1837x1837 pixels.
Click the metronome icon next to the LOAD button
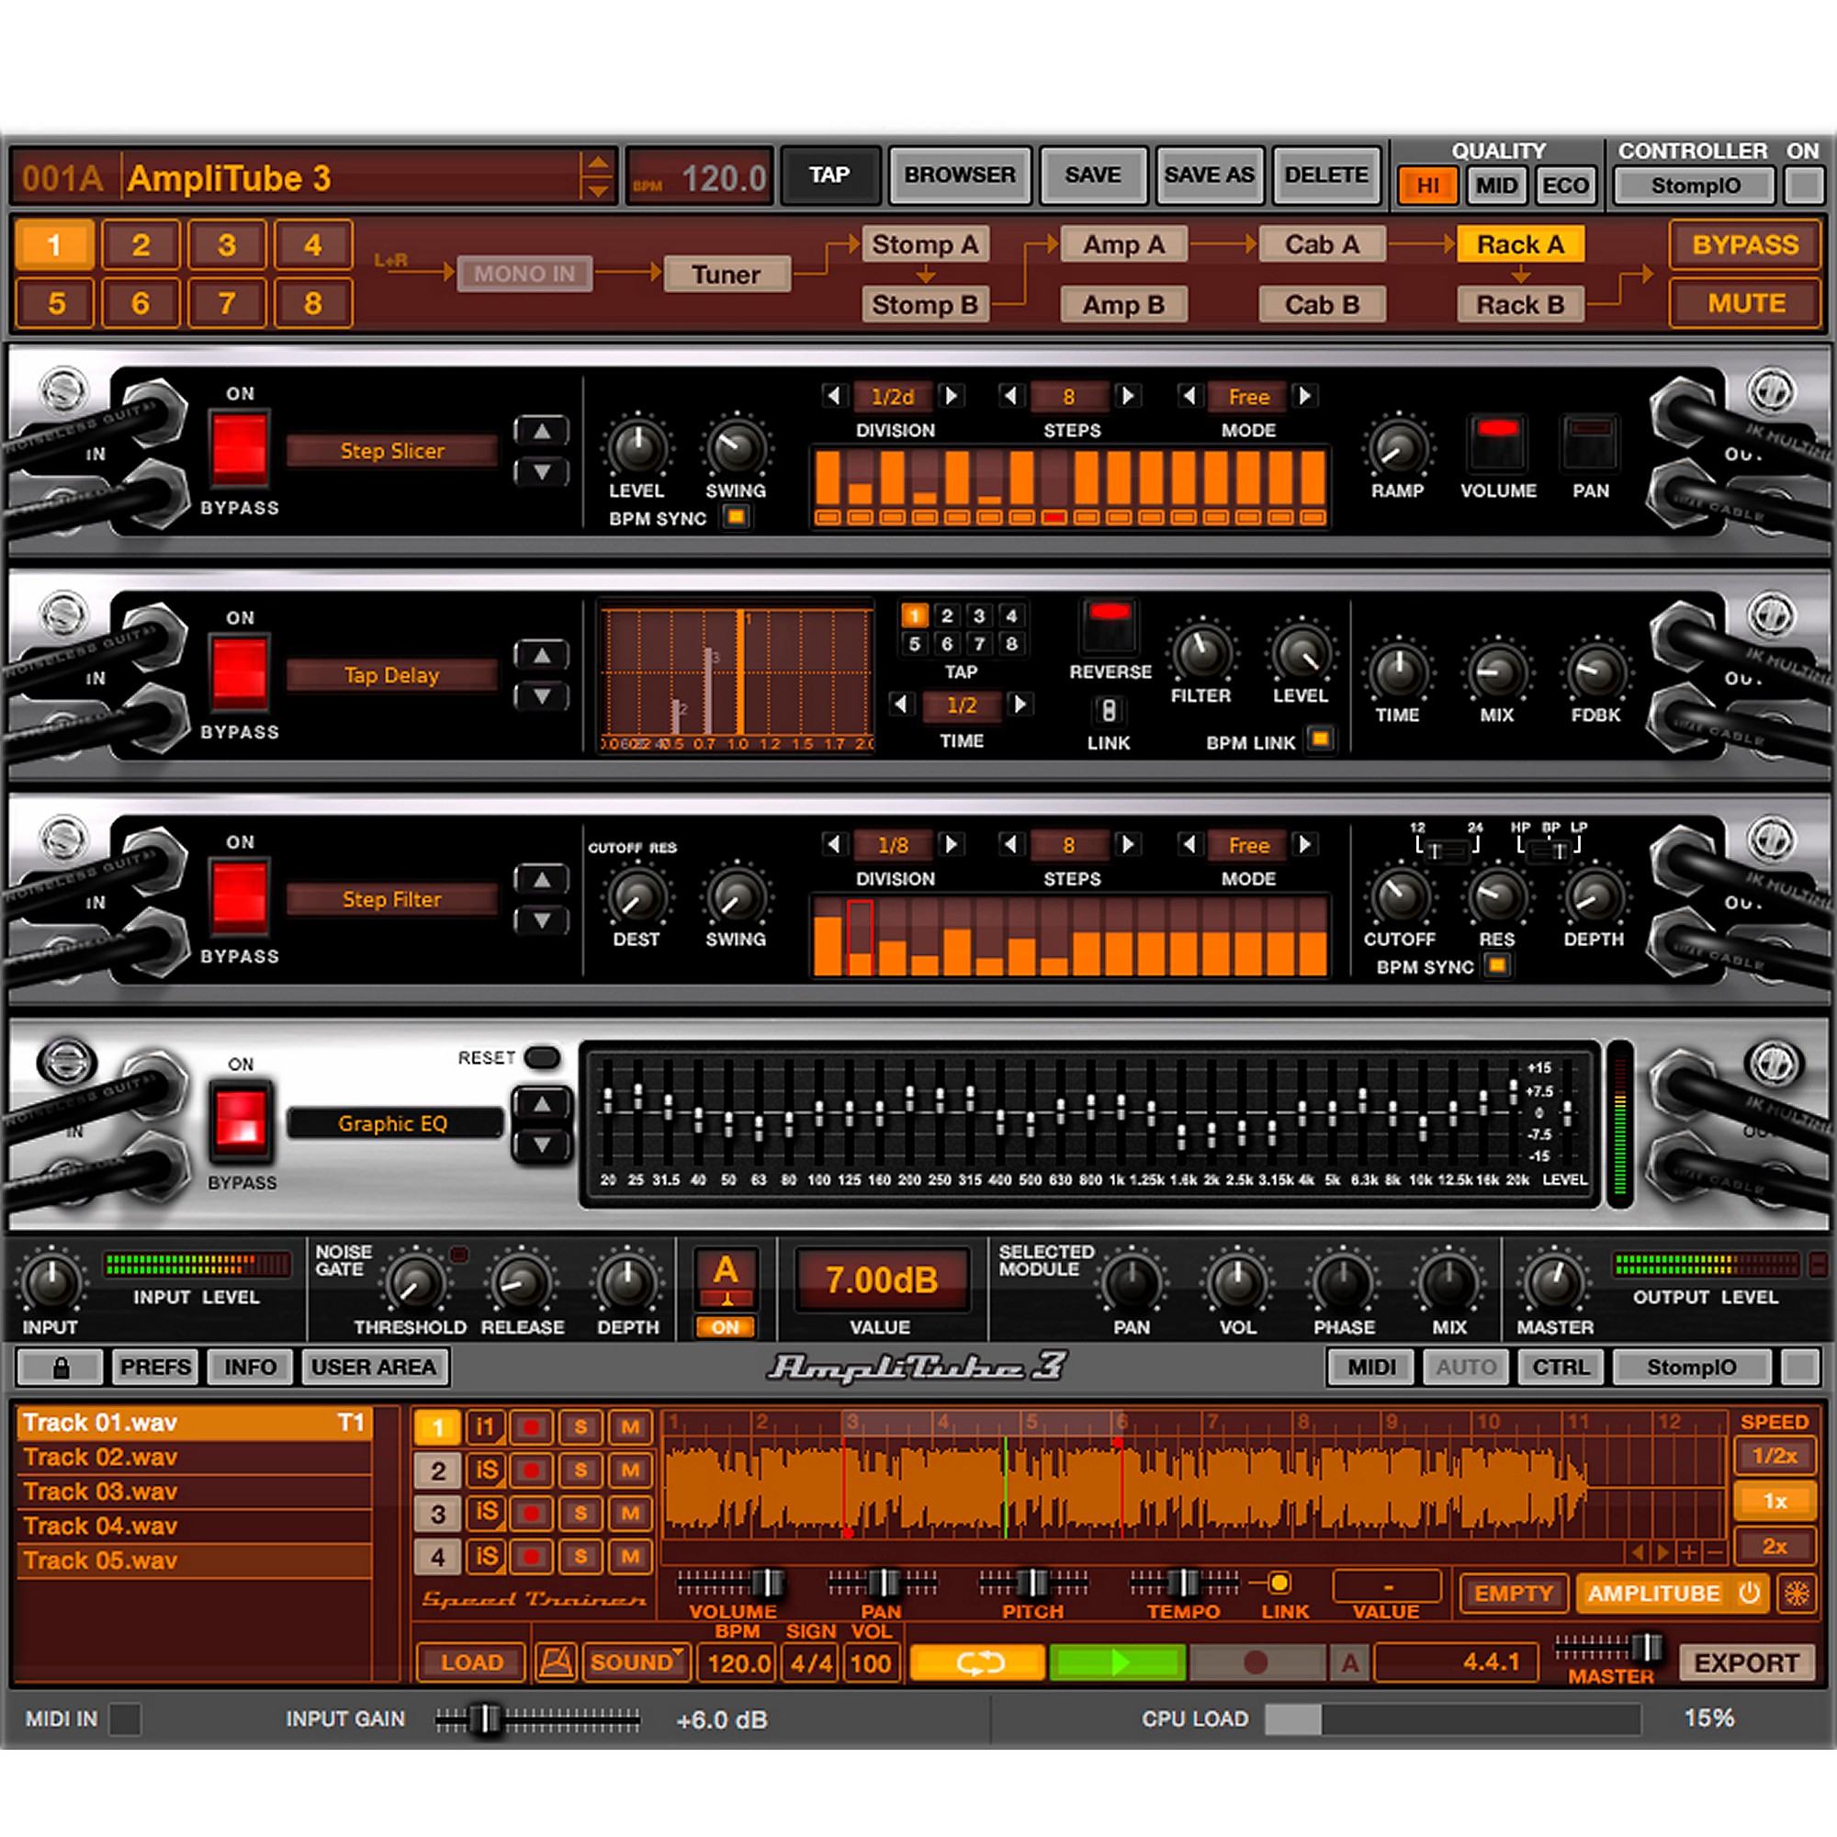(557, 1662)
